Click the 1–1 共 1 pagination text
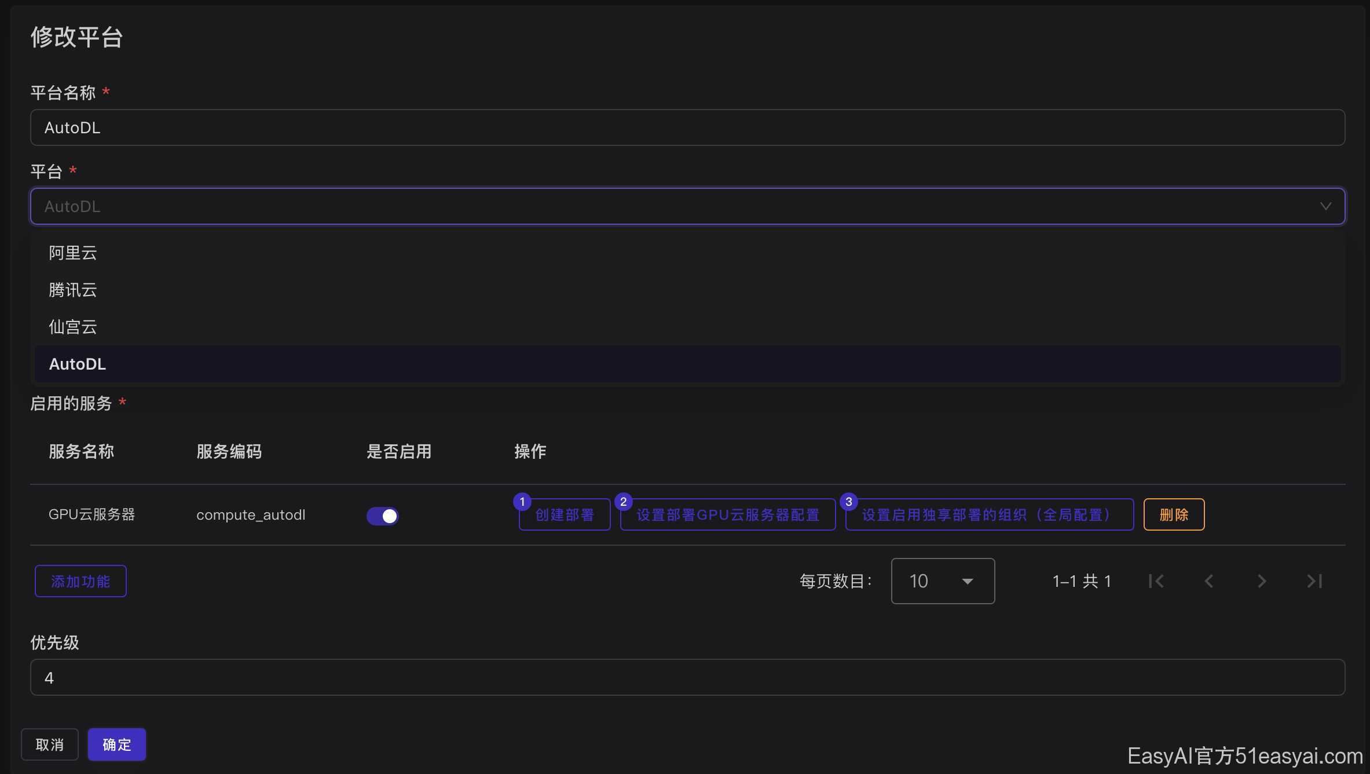This screenshot has width=1370, height=774. (x=1082, y=581)
